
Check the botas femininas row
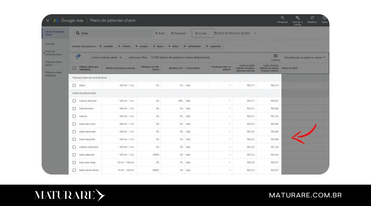tap(74, 132)
